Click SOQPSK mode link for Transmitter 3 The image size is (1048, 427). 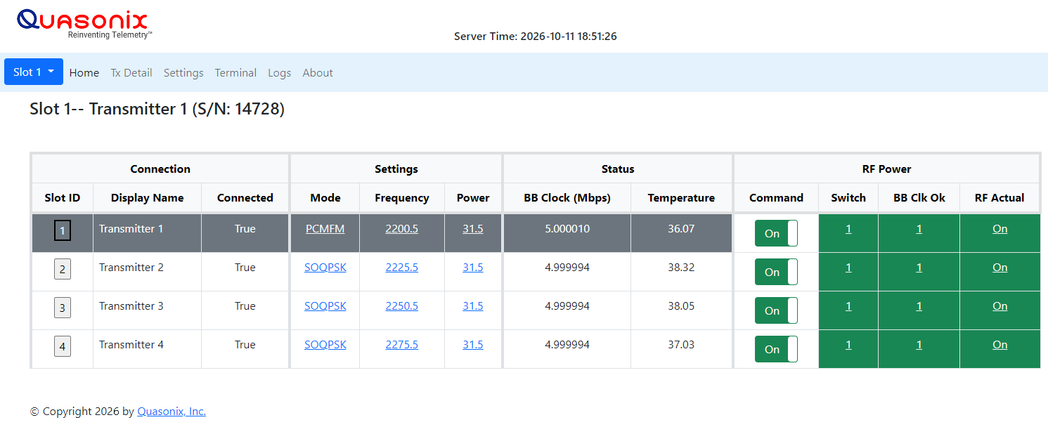point(325,306)
